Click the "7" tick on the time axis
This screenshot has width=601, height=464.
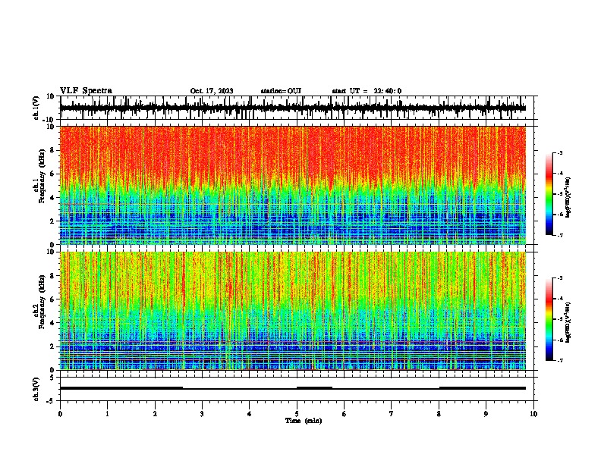(392, 414)
